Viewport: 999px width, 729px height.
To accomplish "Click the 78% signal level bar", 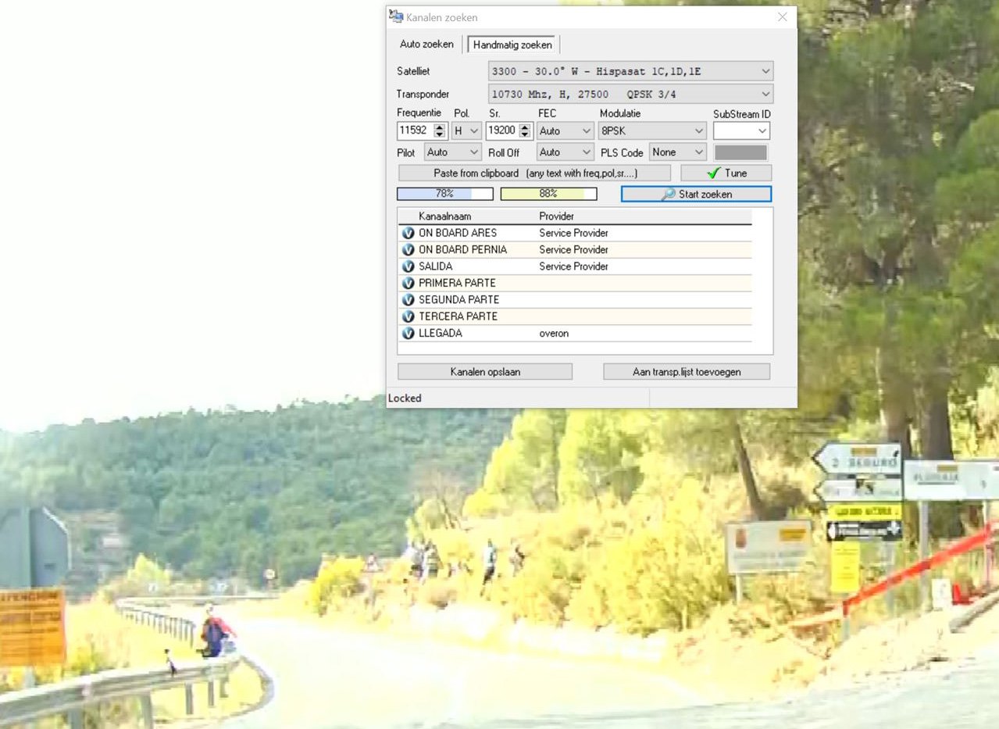I will tap(445, 194).
